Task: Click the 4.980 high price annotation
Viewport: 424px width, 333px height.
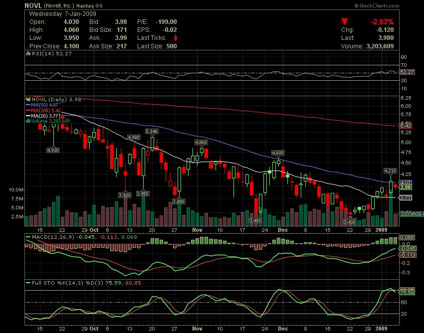Action: [134, 137]
